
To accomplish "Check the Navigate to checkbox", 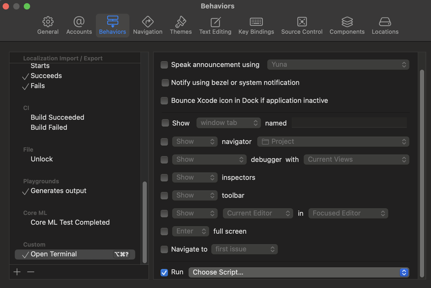I will pos(164,249).
